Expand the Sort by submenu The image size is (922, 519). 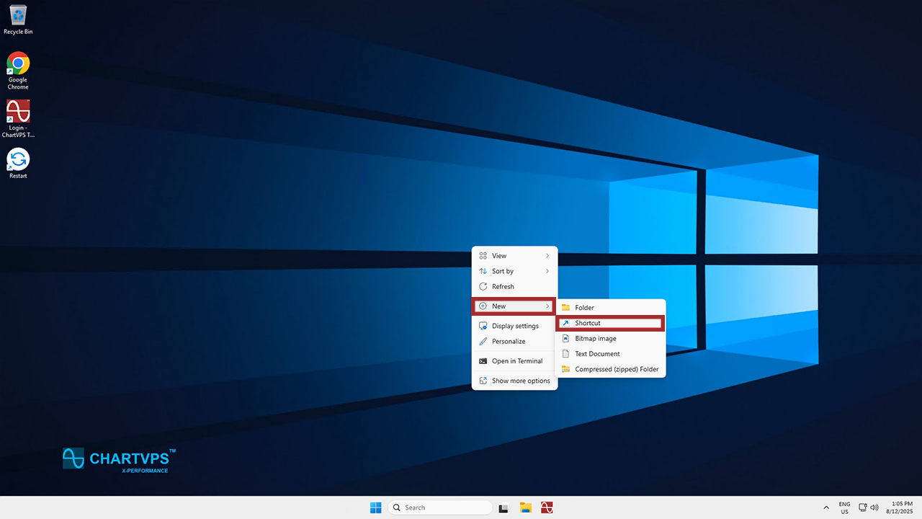pos(514,271)
